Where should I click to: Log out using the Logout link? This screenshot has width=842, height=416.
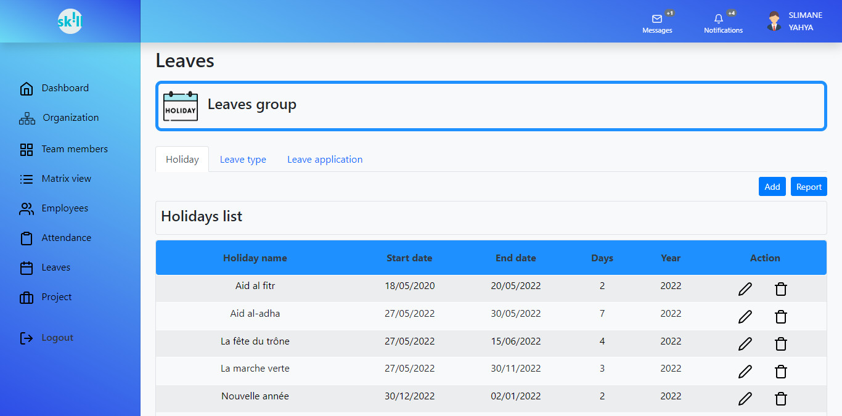[57, 338]
